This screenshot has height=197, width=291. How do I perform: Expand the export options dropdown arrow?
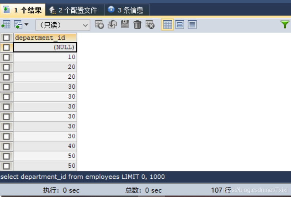click(x=26, y=24)
